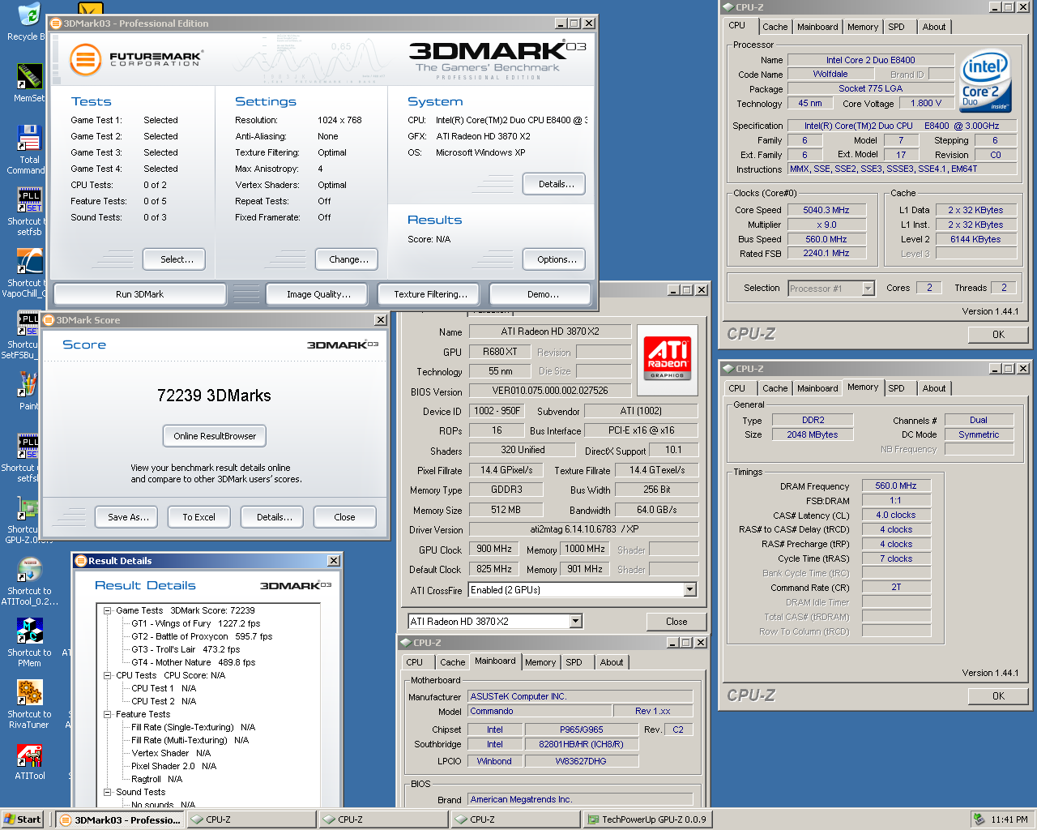The image size is (1037, 830).
Task: Click the Texture Filtering button
Action: pyautogui.click(x=430, y=294)
